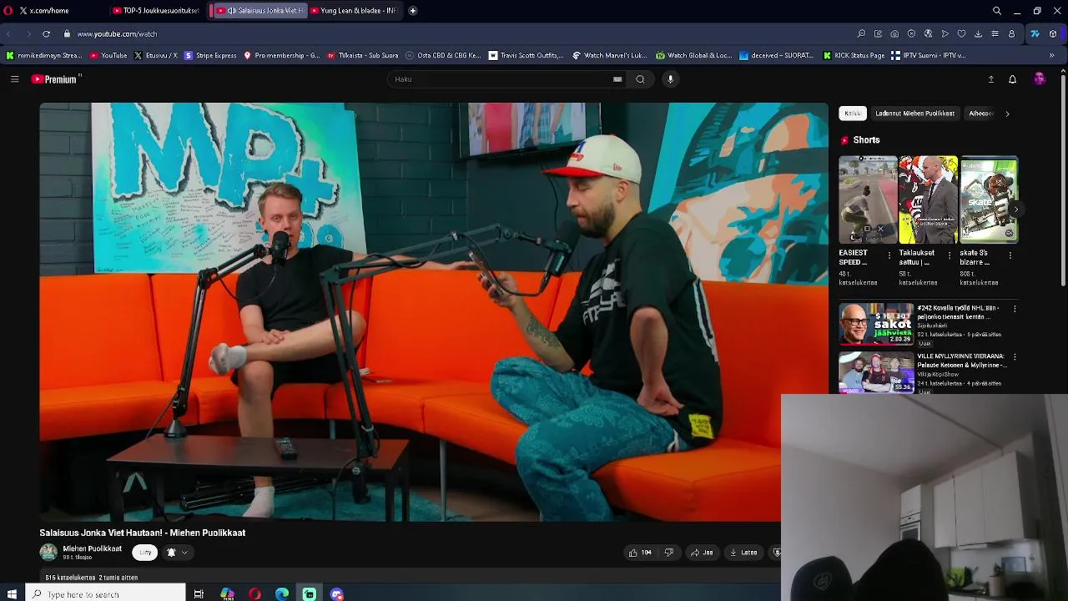Screen dimensions: 1068x601
Task: Toggle channel notification bell for Miehen Puolikkaat
Action: click(x=171, y=553)
